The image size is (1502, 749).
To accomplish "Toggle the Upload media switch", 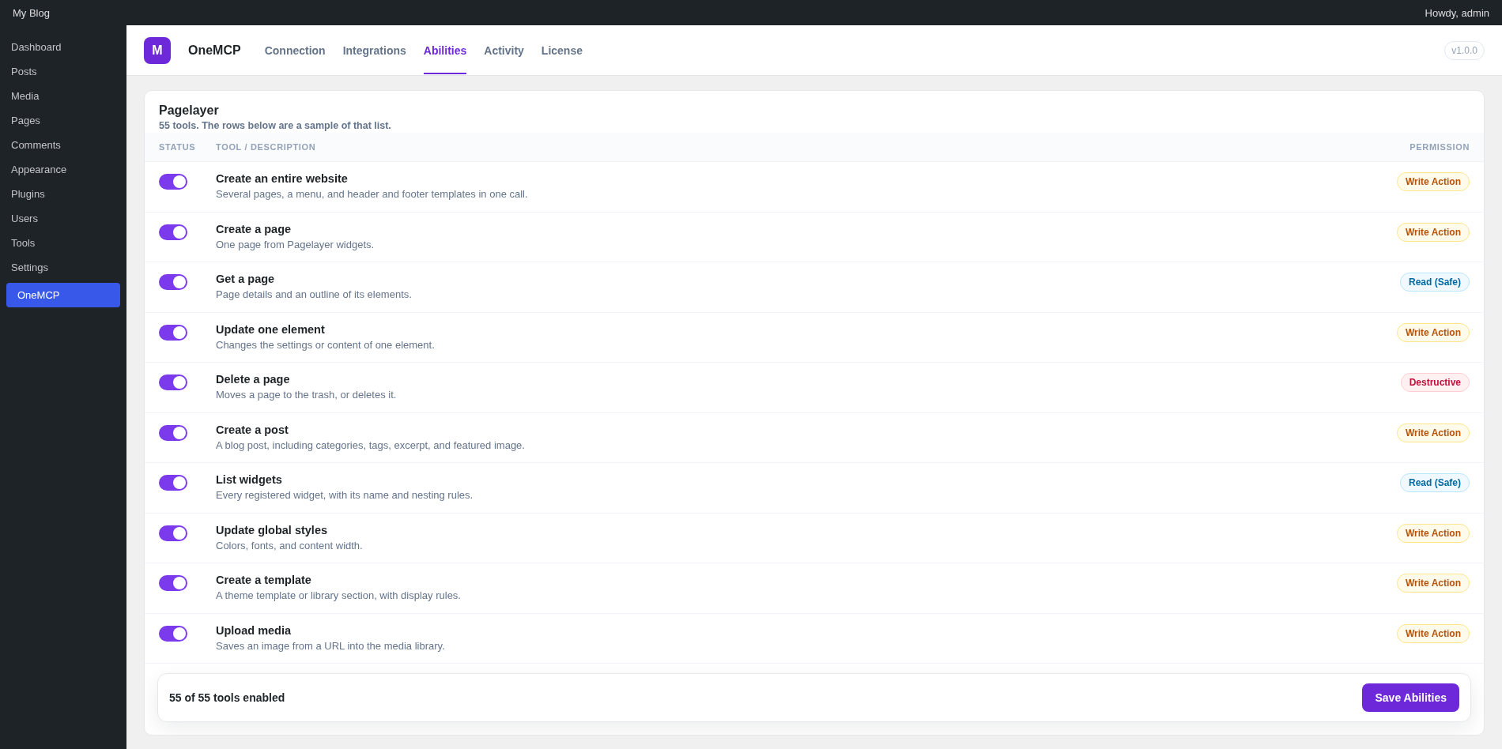I will pyautogui.click(x=173, y=634).
